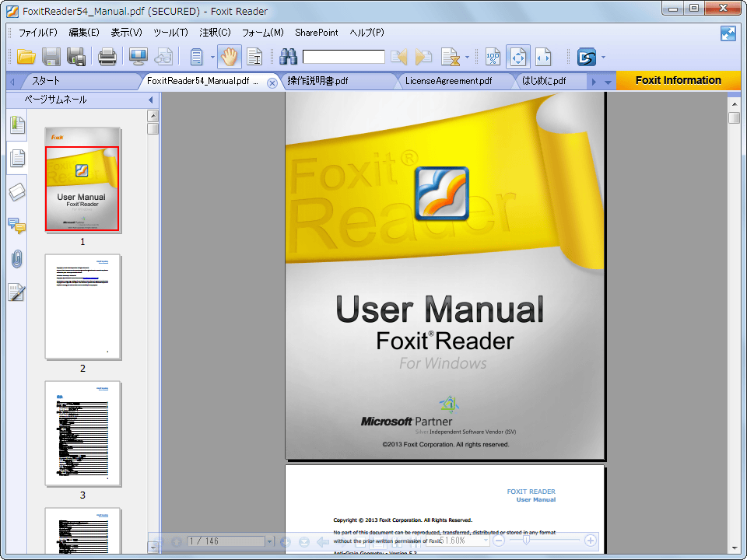This screenshot has height=560, width=747.
Task: Open the 表示(V) menu
Action: click(126, 33)
